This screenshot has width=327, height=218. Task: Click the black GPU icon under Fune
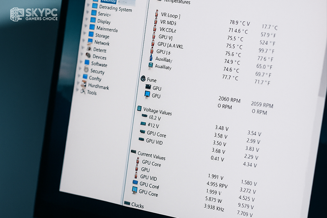pyautogui.click(x=148, y=87)
